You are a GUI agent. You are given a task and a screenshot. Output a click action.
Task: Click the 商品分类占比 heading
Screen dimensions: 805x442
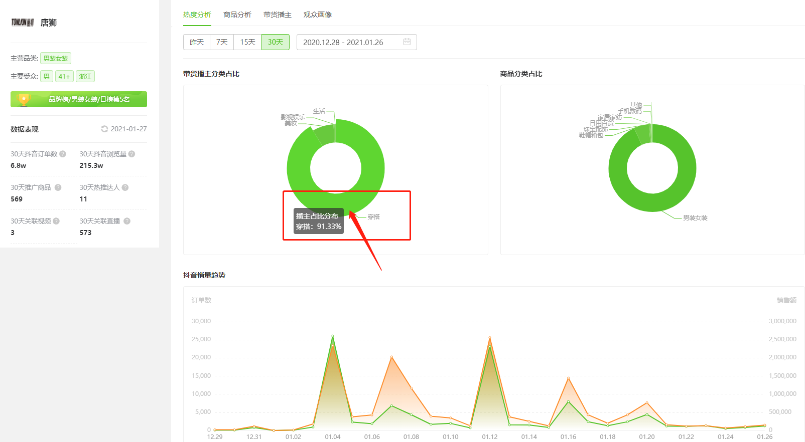point(521,74)
